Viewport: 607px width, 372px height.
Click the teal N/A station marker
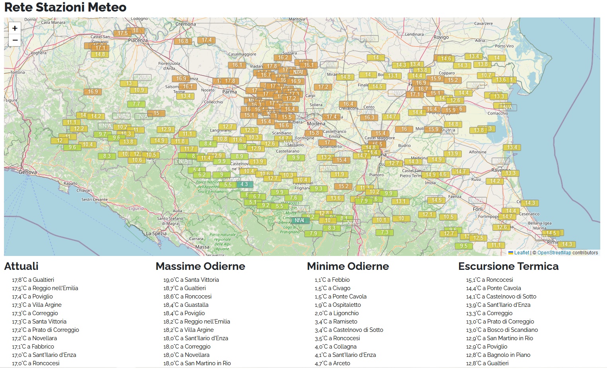click(x=300, y=221)
